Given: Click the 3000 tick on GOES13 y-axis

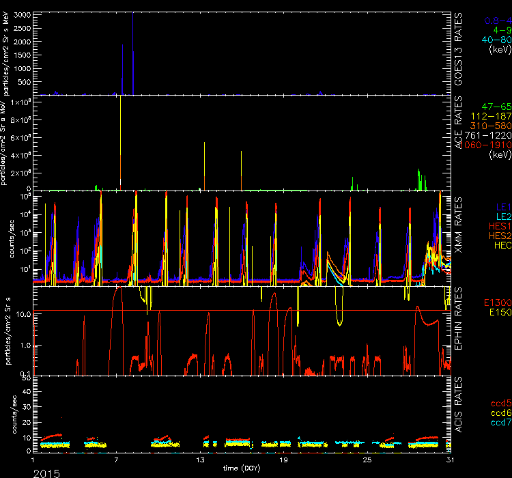Looking at the screenshot, I should click(x=21, y=14).
